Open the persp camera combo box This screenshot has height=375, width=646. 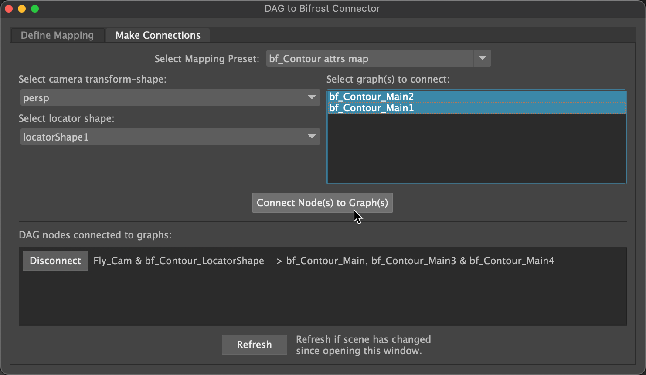[x=161, y=98]
